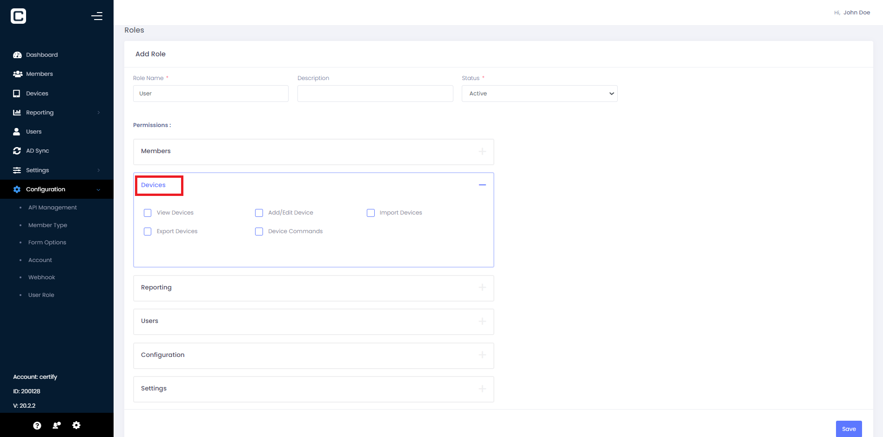Click the app logo icon

pos(18,16)
